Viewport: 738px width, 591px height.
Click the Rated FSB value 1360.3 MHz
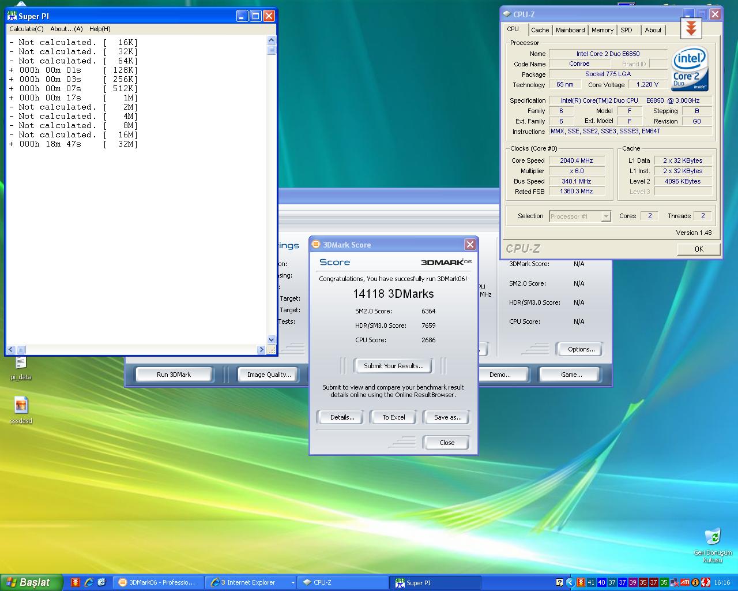click(x=577, y=191)
